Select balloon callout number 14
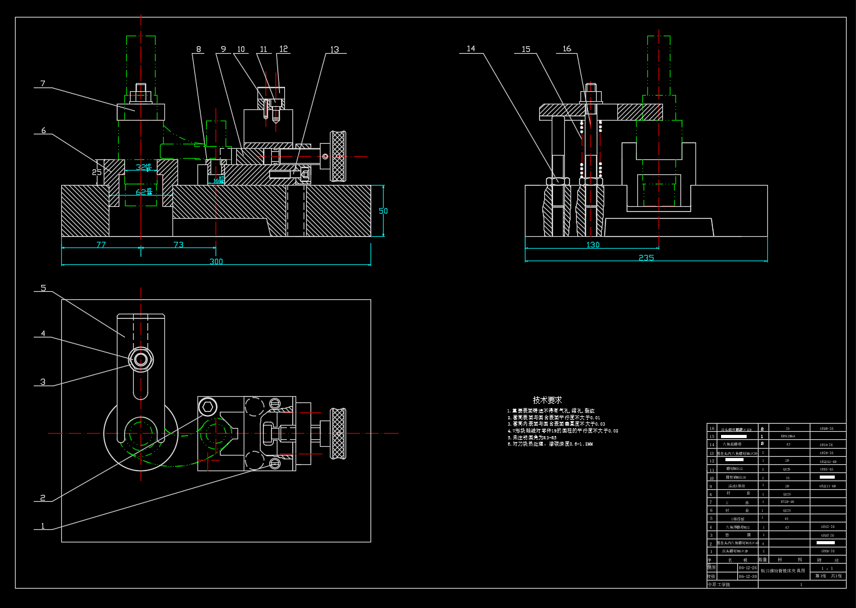 pyautogui.click(x=470, y=49)
